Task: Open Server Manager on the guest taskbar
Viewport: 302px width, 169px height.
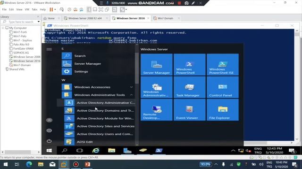Action: point(127,151)
